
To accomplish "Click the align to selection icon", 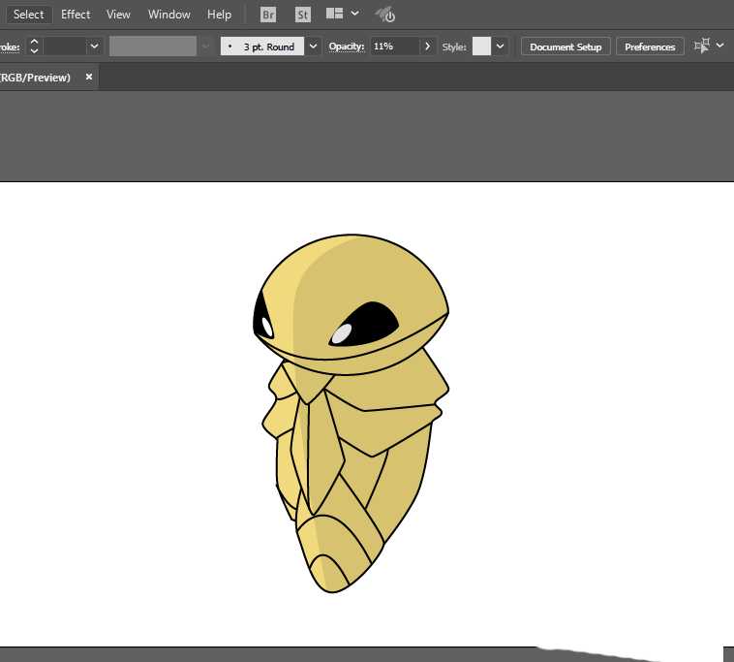I will 702,46.
